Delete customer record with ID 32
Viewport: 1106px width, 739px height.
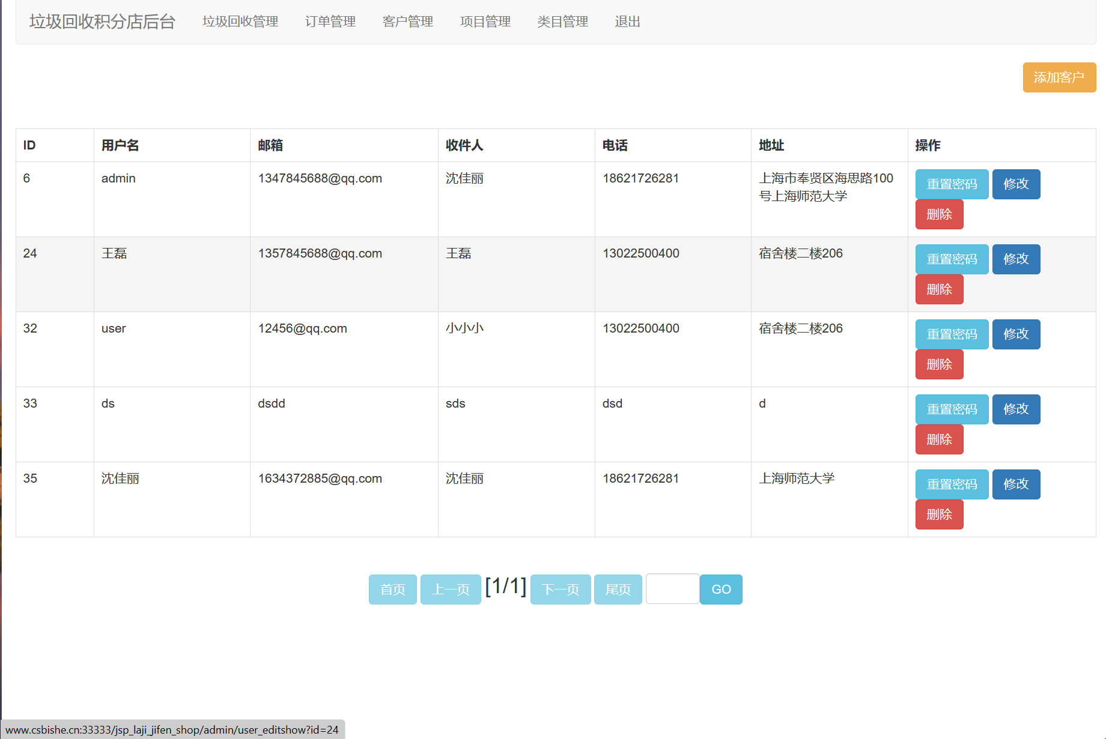click(939, 364)
